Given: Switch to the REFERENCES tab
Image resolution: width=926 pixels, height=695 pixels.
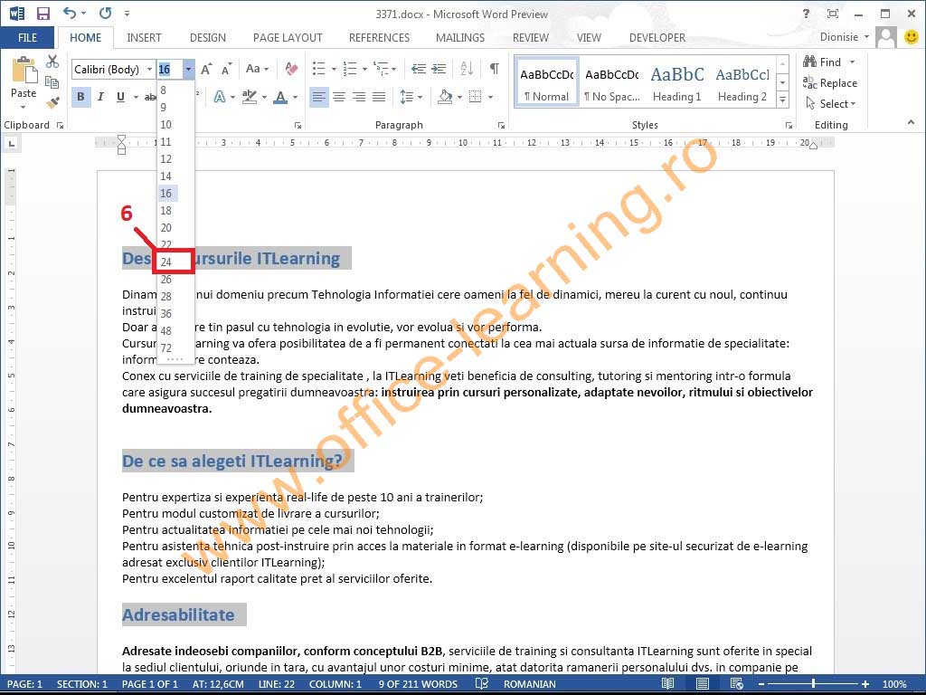Looking at the screenshot, I should 379,38.
